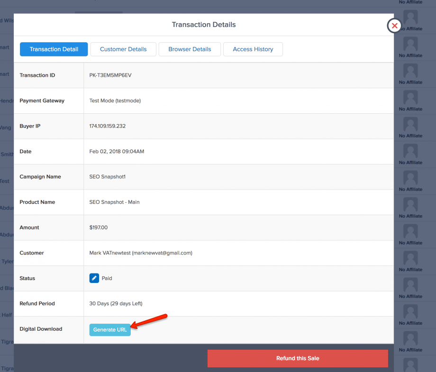Close the Transaction Details dialog
436x372 pixels.
coord(394,26)
